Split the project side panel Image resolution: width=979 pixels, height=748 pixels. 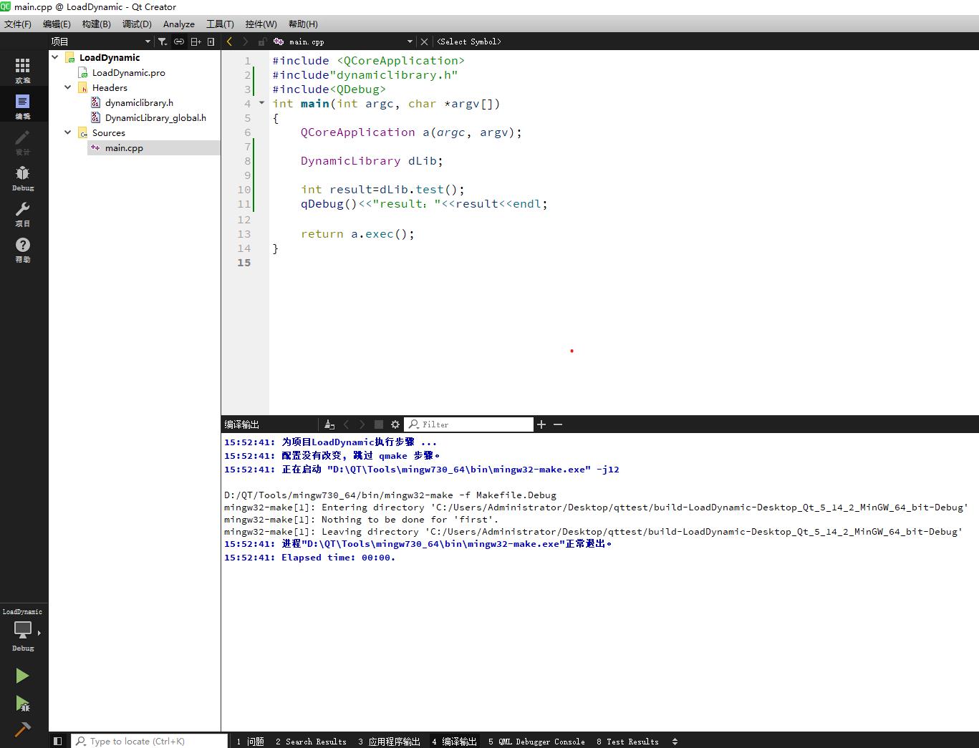pyautogui.click(x=196, y=42)
